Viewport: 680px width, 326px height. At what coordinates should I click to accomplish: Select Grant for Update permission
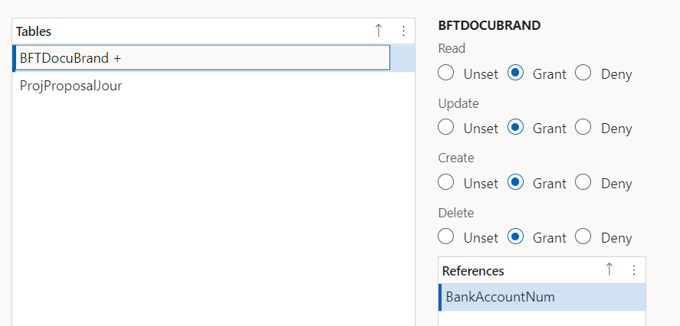[x=515, y=127]
